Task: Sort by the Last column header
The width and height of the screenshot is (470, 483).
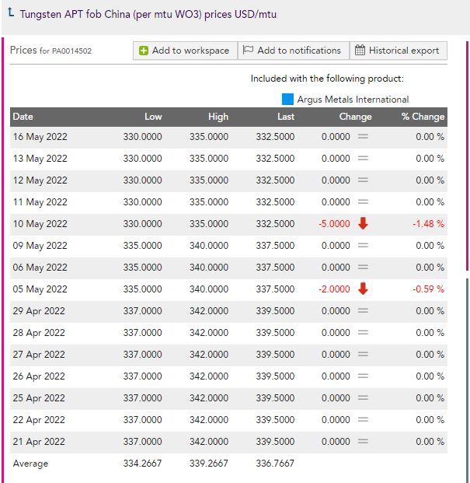Action: [286, 117]
